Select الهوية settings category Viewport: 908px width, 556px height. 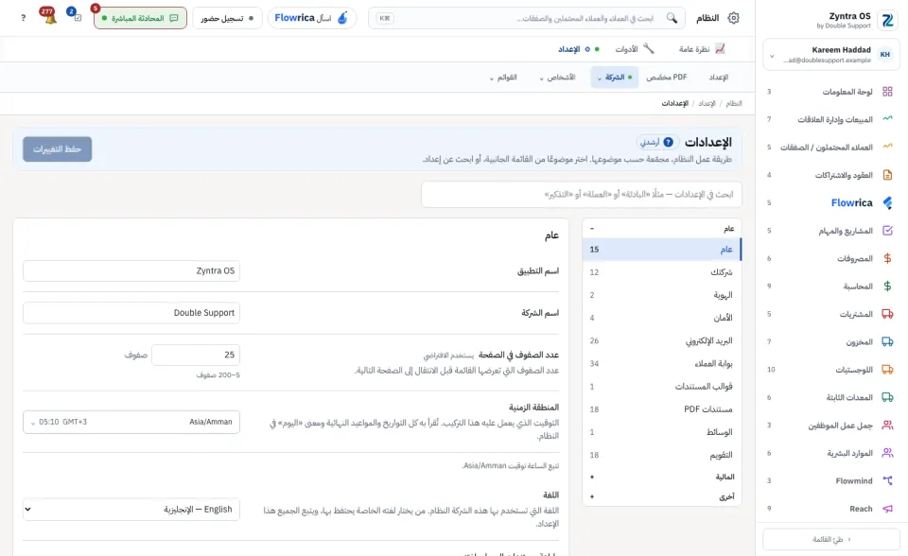[662, 295]
